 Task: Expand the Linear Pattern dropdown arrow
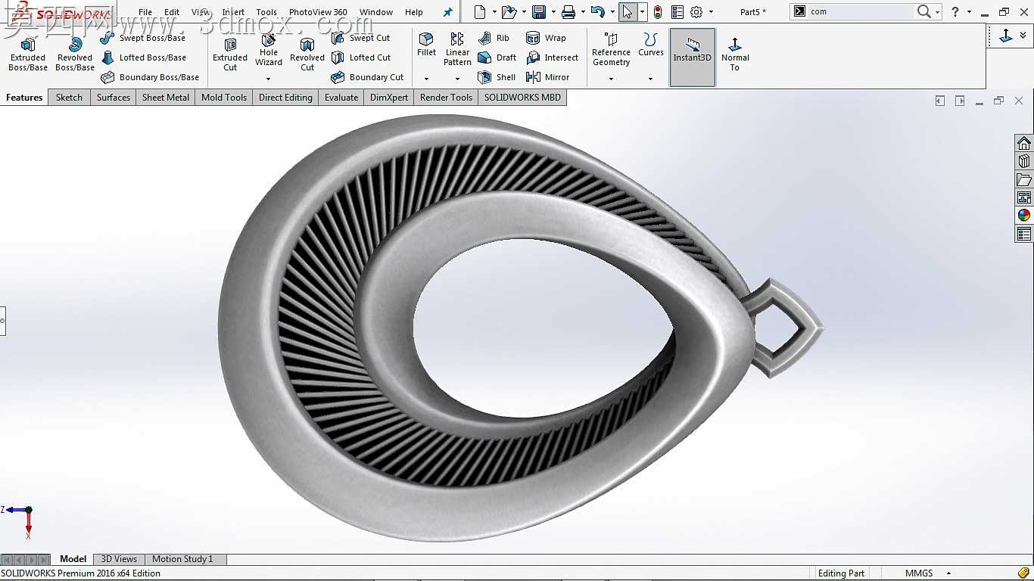click(457, 79)
